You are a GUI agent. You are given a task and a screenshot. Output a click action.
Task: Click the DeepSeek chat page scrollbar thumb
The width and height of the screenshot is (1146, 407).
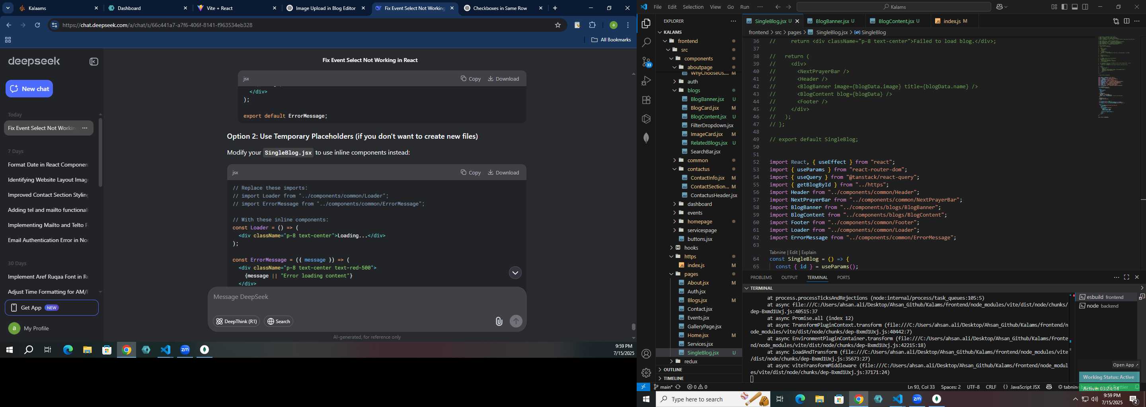[x=633, y=327]
